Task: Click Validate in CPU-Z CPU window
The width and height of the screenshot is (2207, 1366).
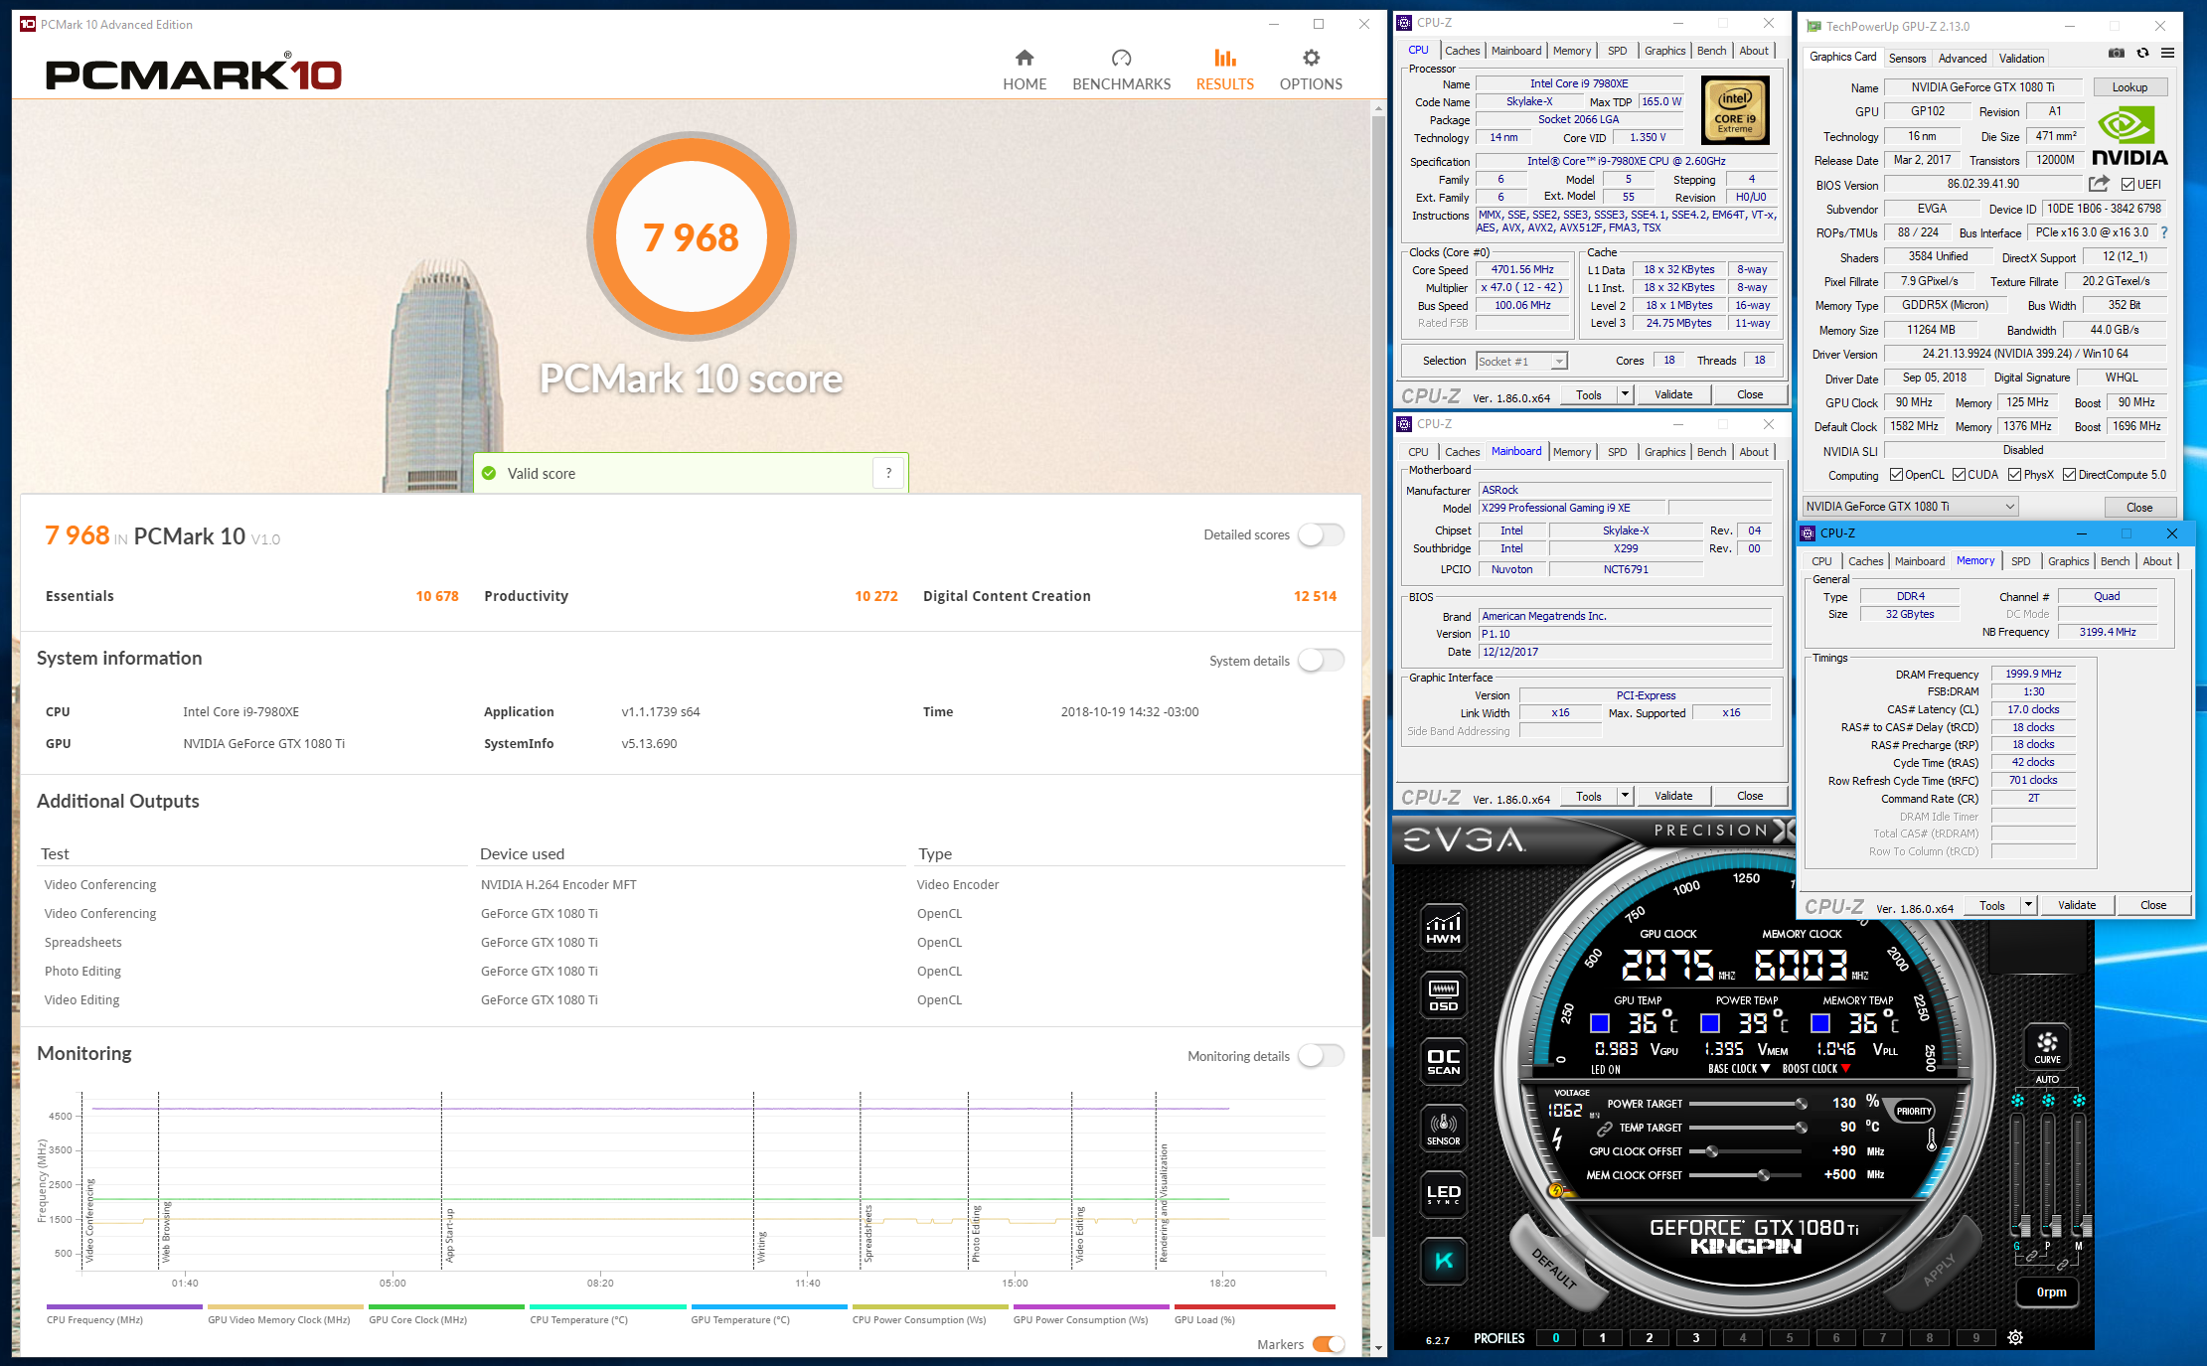Action: pyautogui.click(x=1673, y=394)
